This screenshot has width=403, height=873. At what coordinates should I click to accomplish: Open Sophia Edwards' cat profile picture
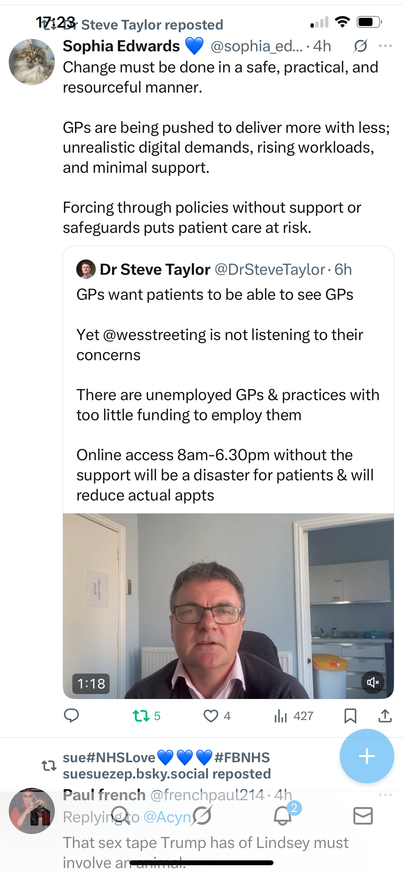32,62
